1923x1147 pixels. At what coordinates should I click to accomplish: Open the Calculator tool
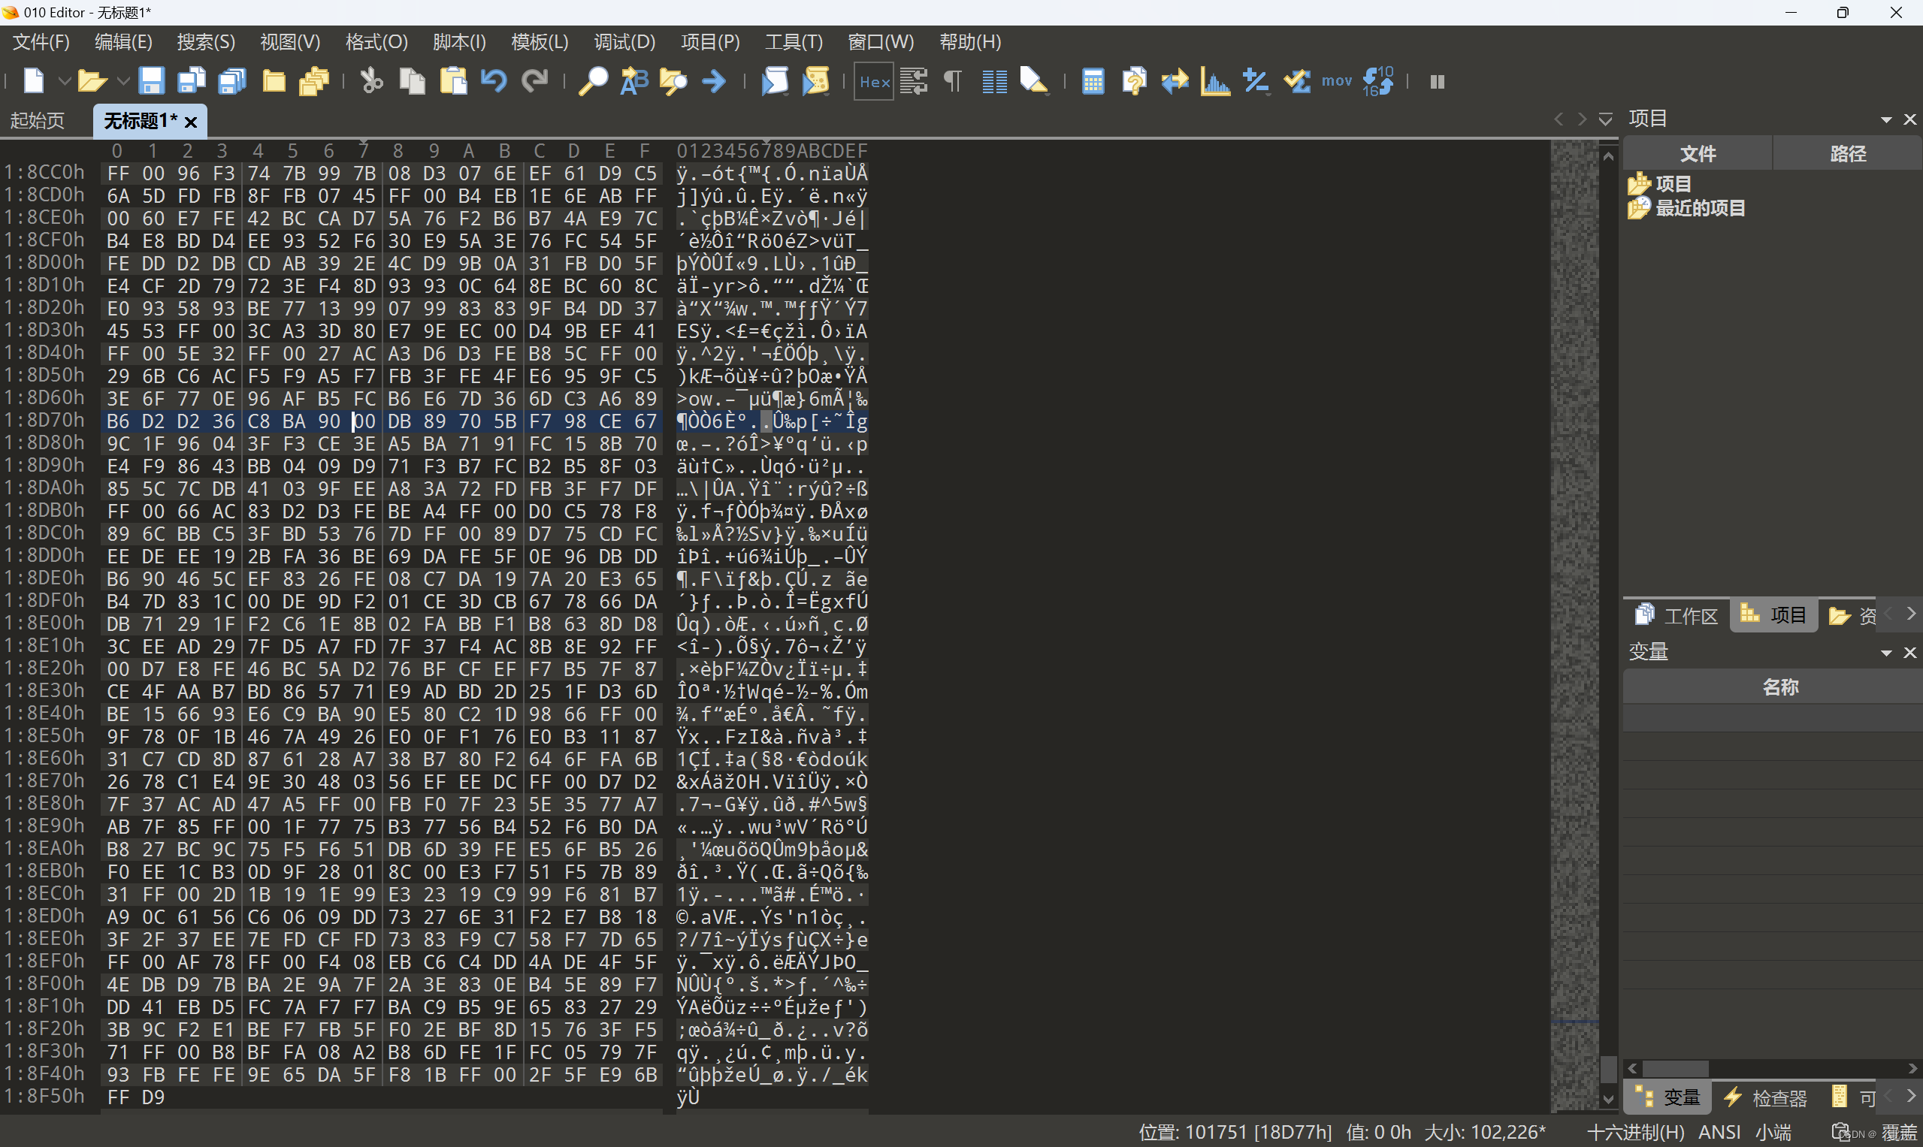(x=1093, y=81)
